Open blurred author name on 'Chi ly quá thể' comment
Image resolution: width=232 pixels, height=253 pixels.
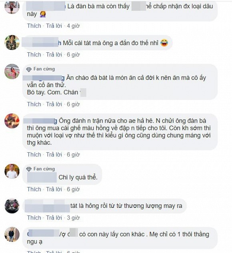[42, 177]
